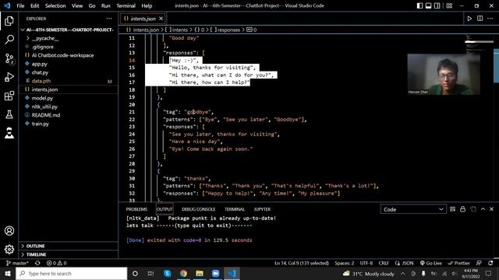Open output log in editor
Screen dimensions: 499x280
coord(473,209)
